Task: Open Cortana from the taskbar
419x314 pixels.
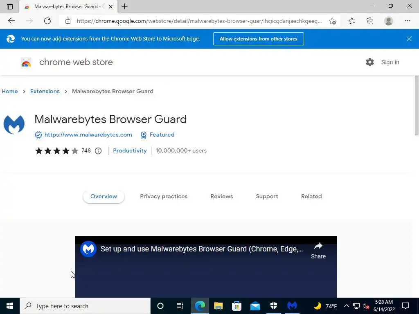Action: coord(160,306)
